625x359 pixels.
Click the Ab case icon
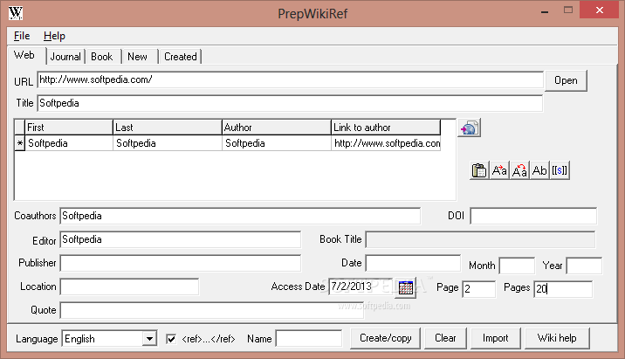point(539,170)
